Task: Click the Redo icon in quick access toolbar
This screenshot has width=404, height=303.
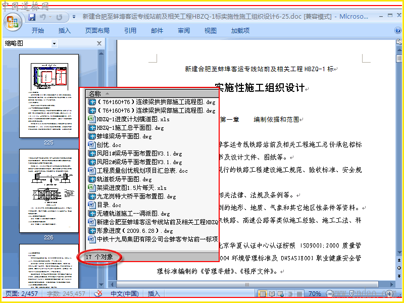Action: click(x=59, y=17)
